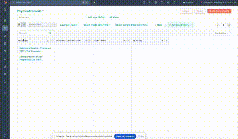Click the undo arrow icon beside filters

218,25
